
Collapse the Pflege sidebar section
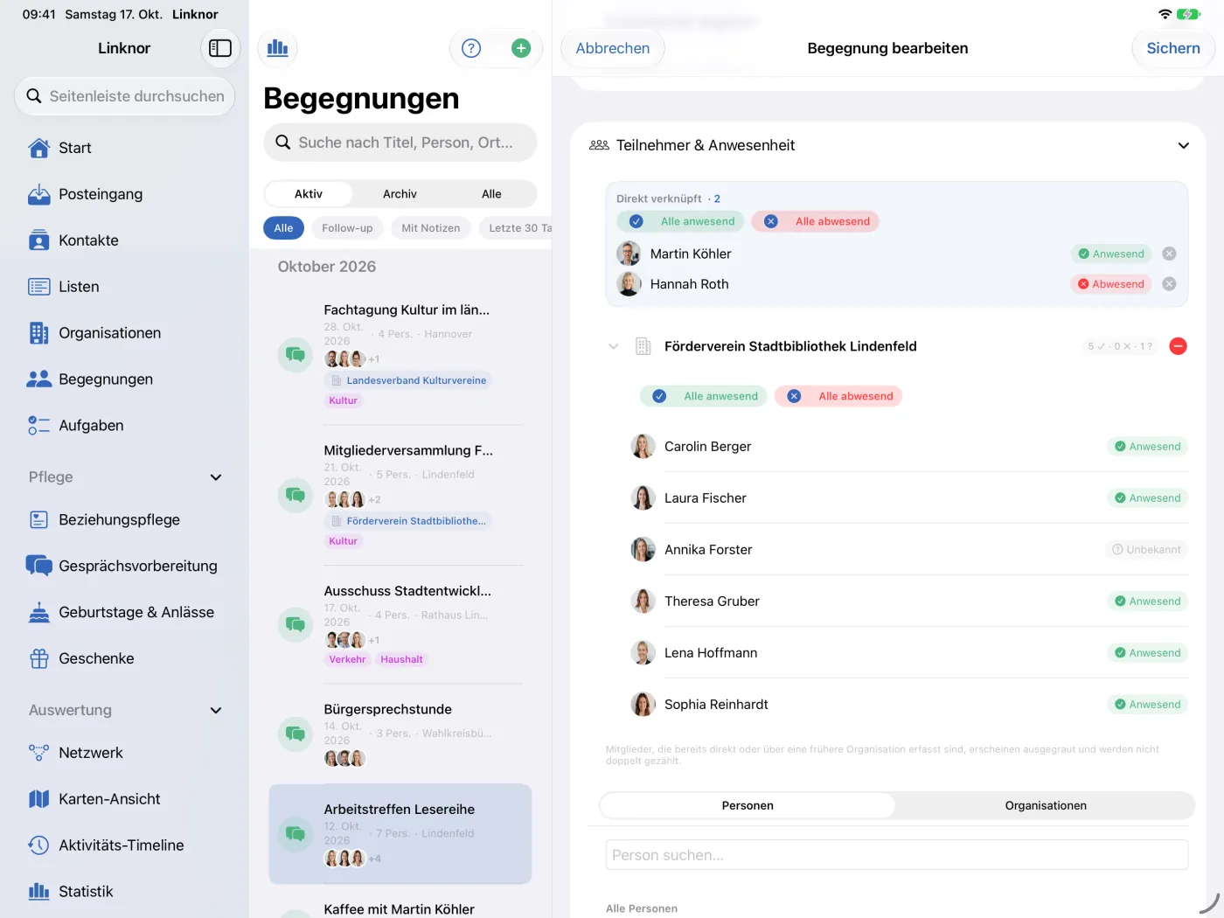pos(216,477)
